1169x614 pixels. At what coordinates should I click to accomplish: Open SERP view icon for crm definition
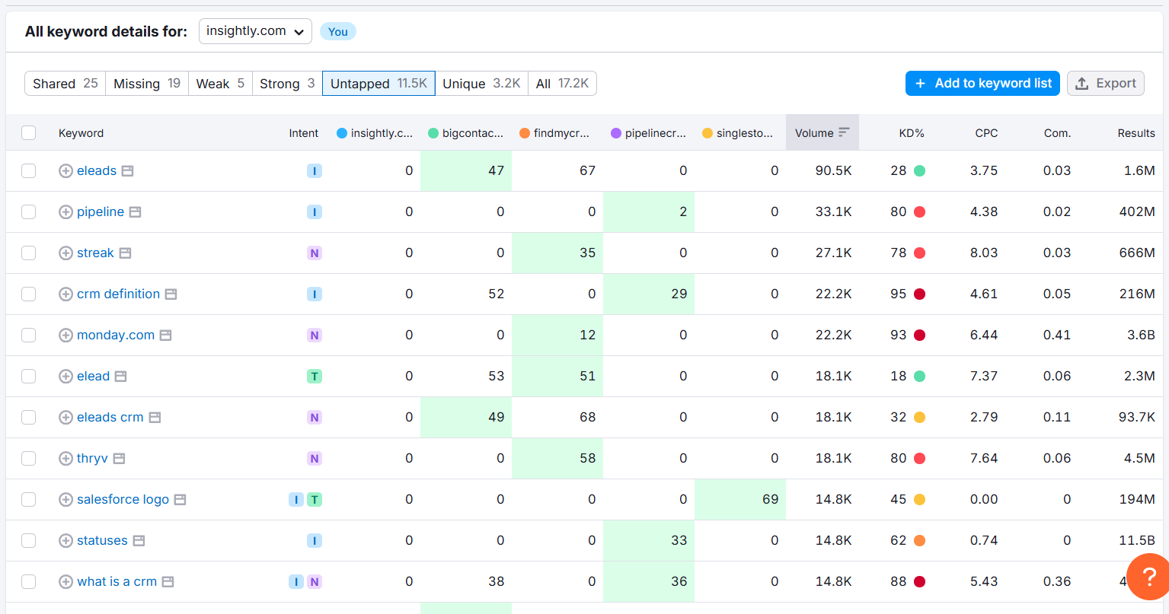coord(171,294)
